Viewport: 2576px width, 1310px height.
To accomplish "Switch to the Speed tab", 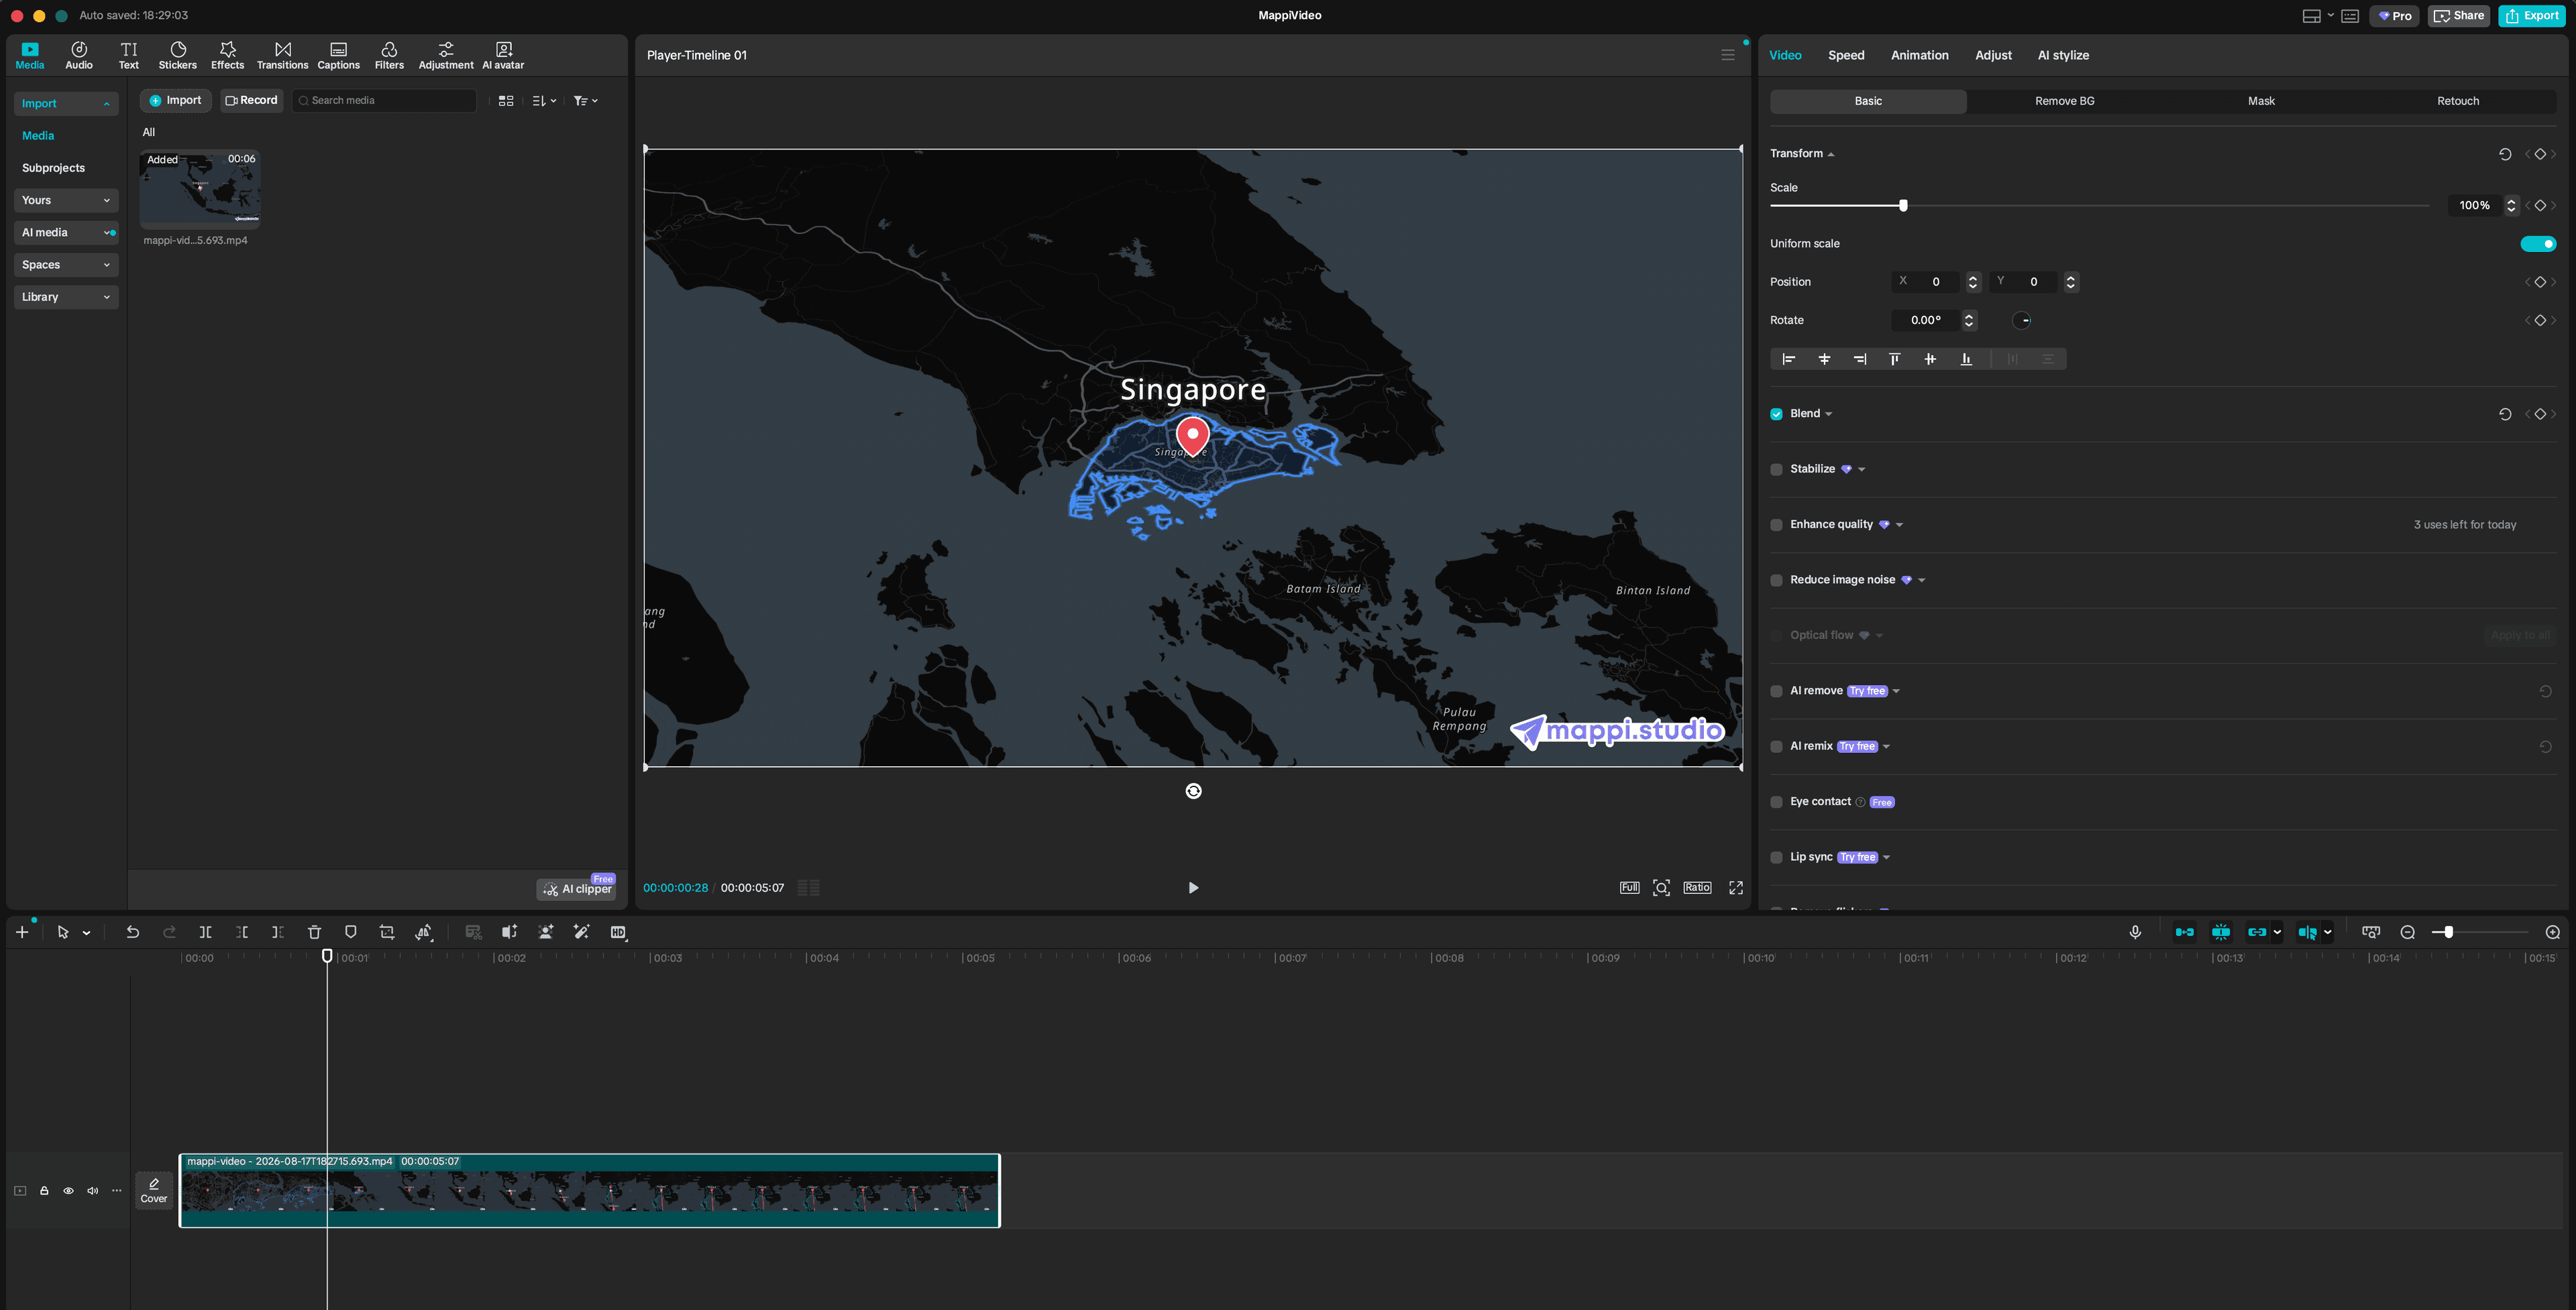I will tap(1846, 55).
